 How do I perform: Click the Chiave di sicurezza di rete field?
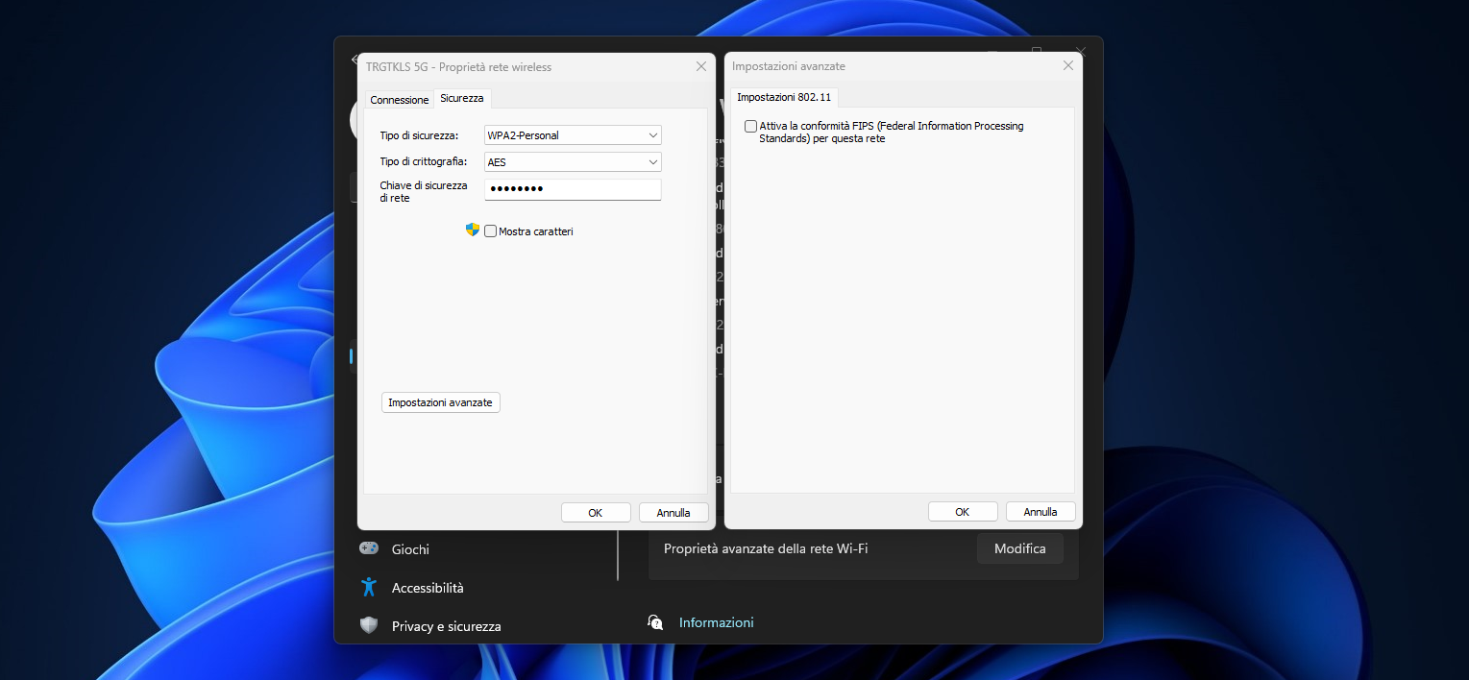573,189
